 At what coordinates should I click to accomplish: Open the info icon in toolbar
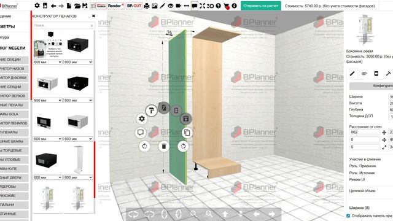tap(234, 6)
